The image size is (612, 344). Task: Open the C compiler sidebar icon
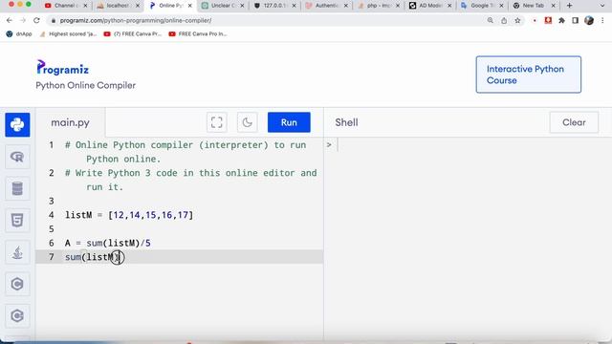click(x=17, y=284)
